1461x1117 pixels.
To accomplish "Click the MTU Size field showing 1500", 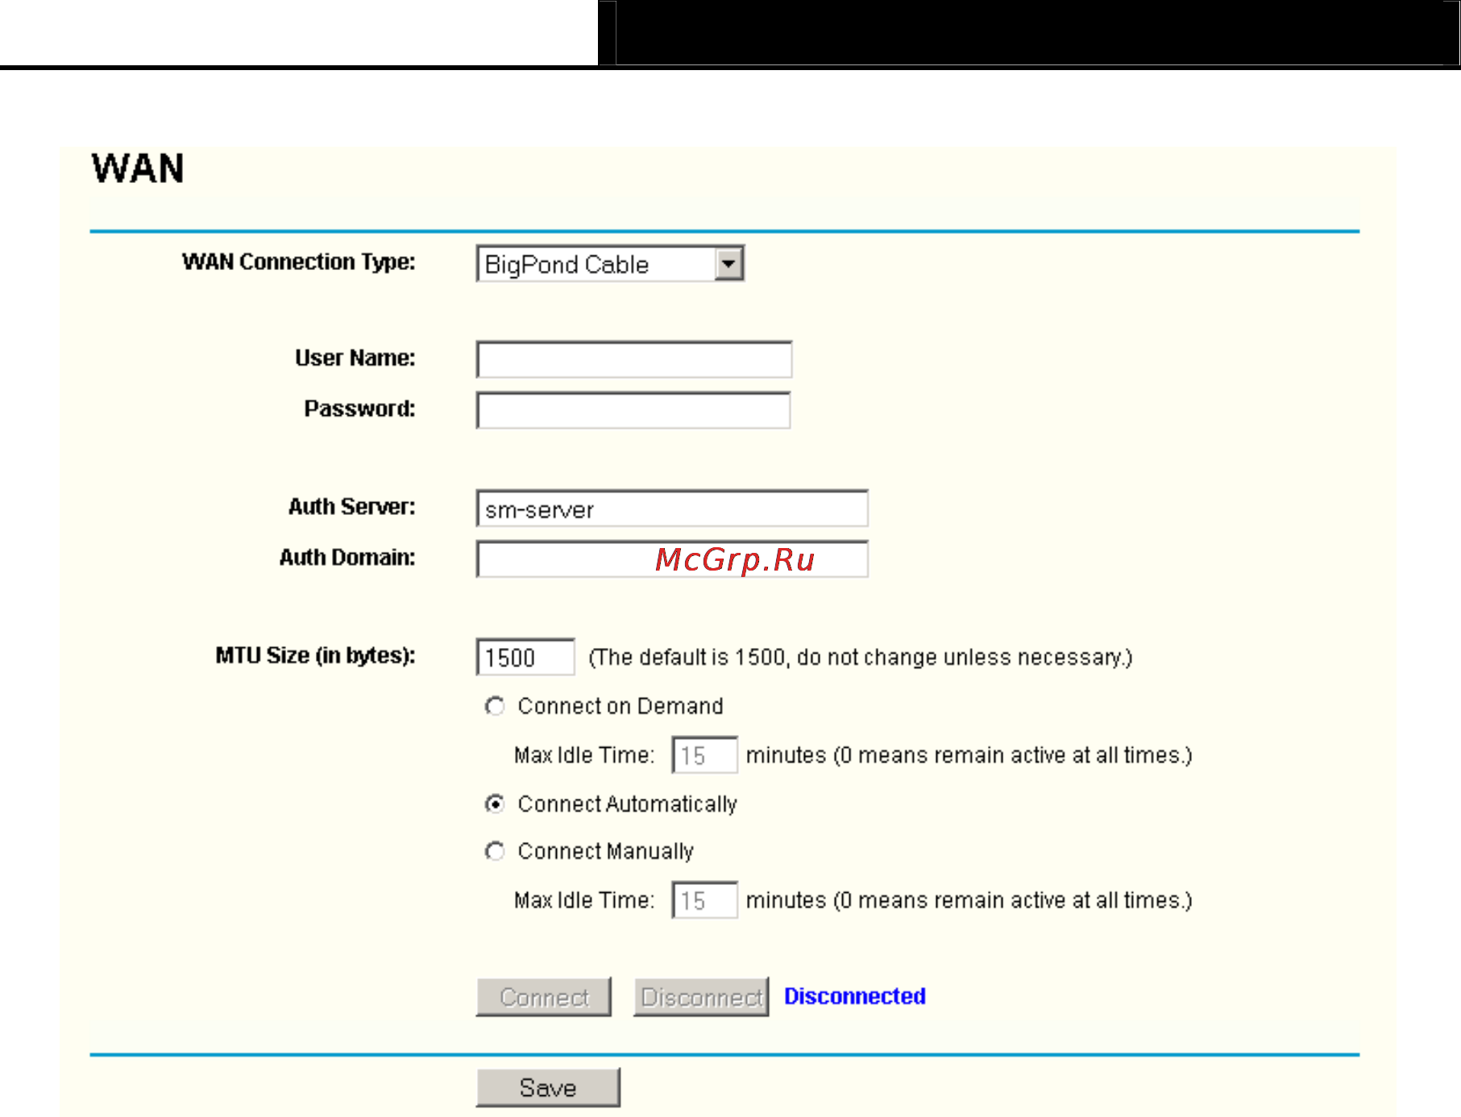I will click(525, 657).
